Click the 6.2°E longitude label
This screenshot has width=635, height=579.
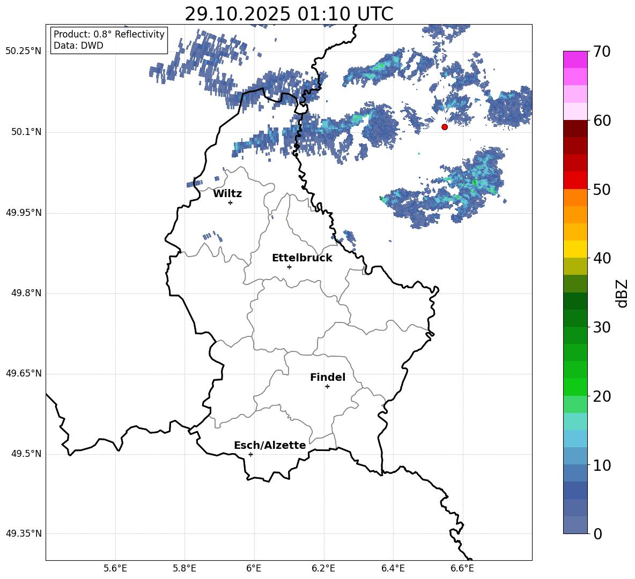pos(323,569)
